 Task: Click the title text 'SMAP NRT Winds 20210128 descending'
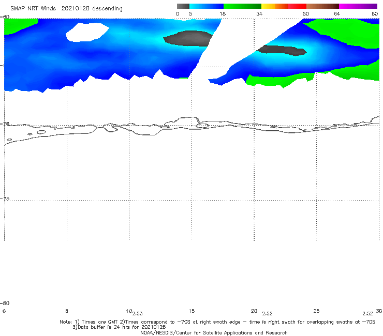tap(66, 9)
